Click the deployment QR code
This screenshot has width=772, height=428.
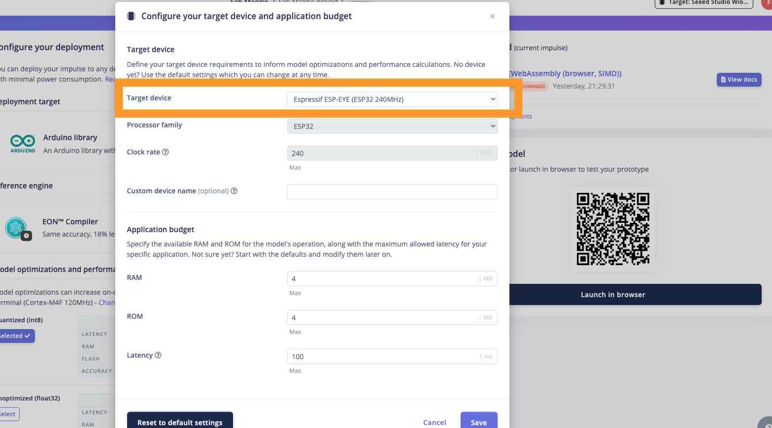613,229
